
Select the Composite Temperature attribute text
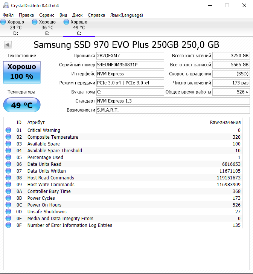pos(53,137)
